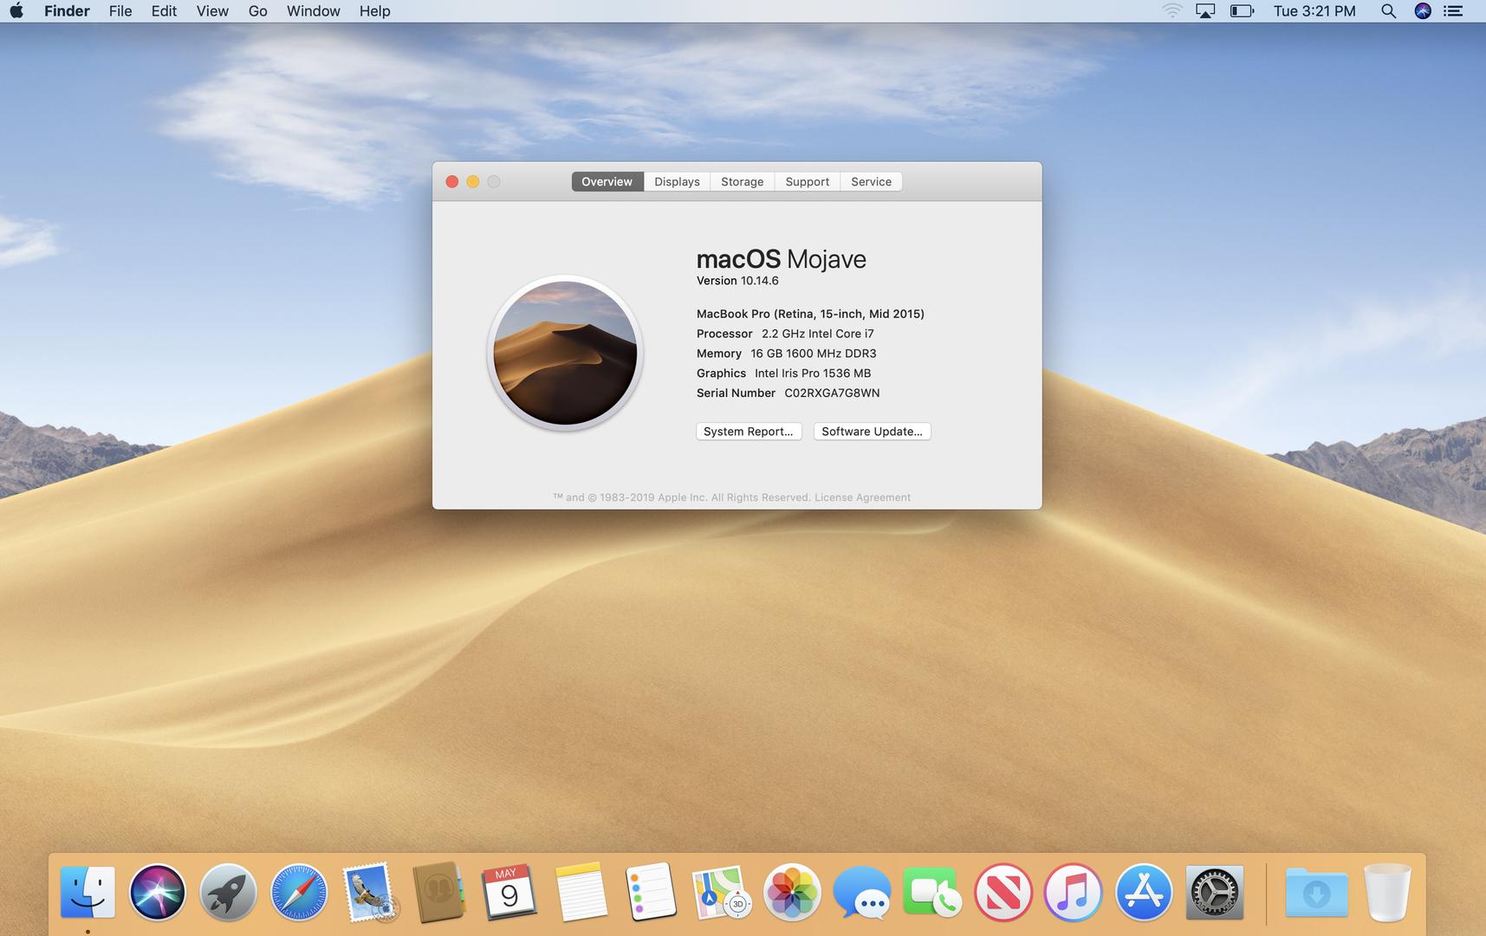
Task: Open the Photos app in Dock
Action: (791, 892)
